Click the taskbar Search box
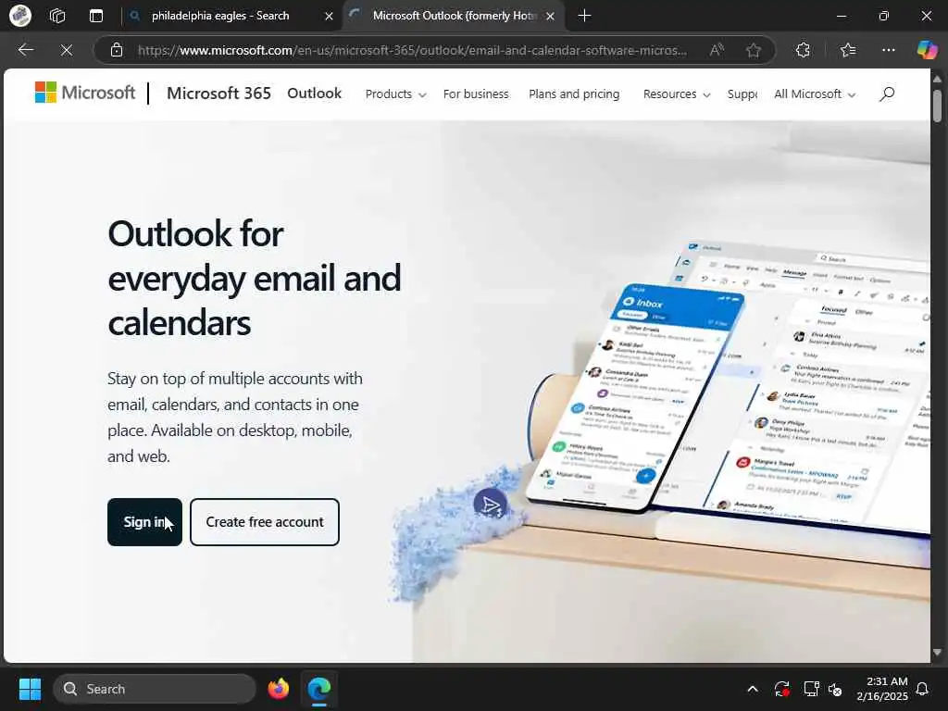 pos(155,689)
